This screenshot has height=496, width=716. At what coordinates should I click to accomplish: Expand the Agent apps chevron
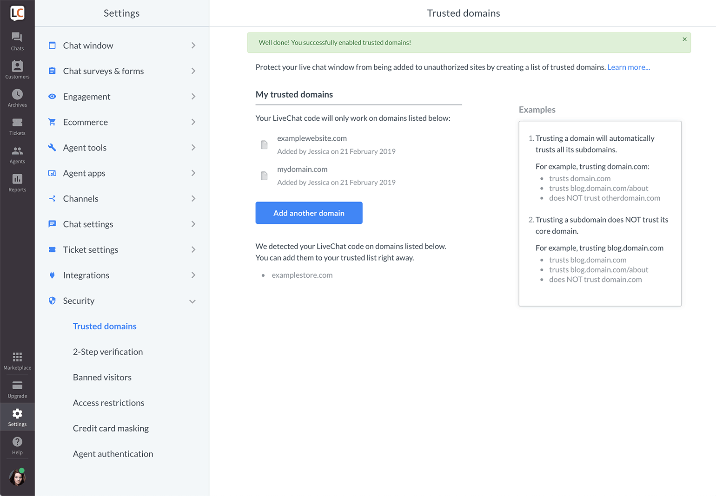[193, 173]
